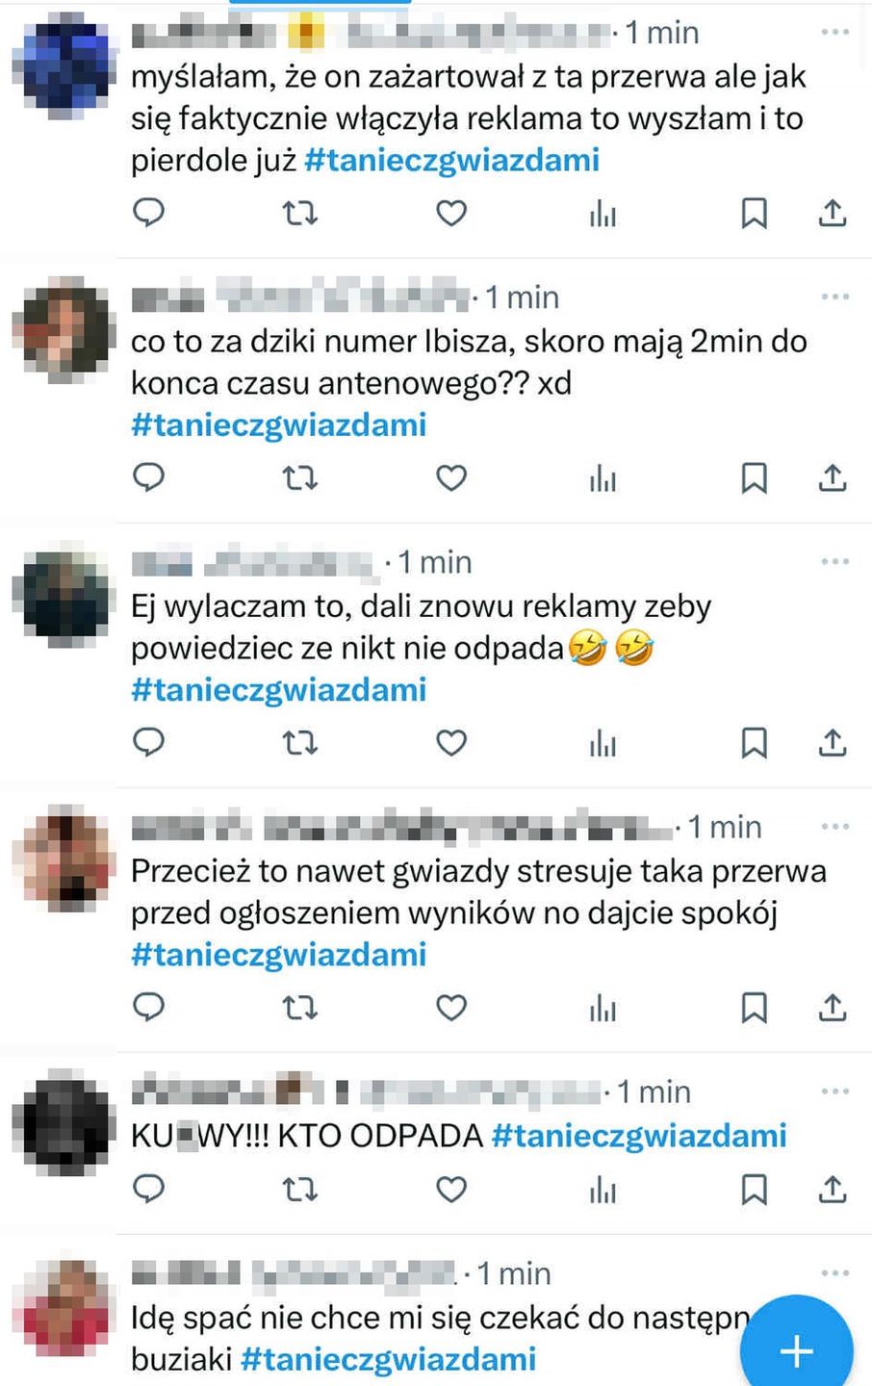This screenshot has height=1386, width=872.
Task: Retweet the post about Ibisz's dziki numer
Action: pos(299,477)
